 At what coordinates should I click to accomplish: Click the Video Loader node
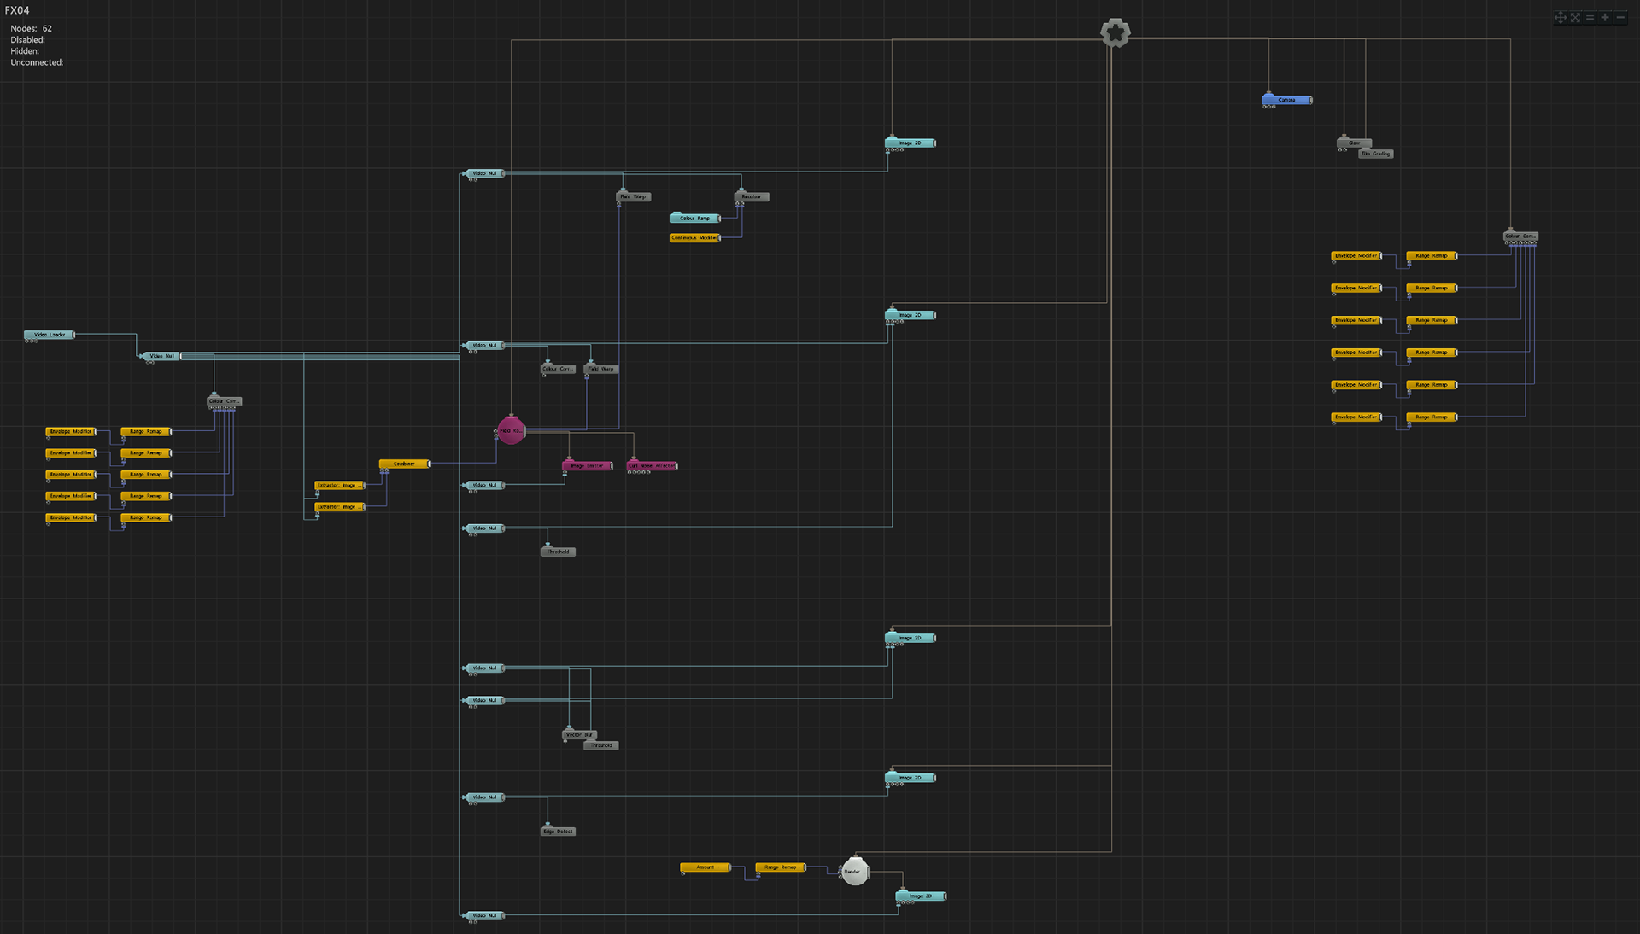pyautogui.click(x=50, y=335)
